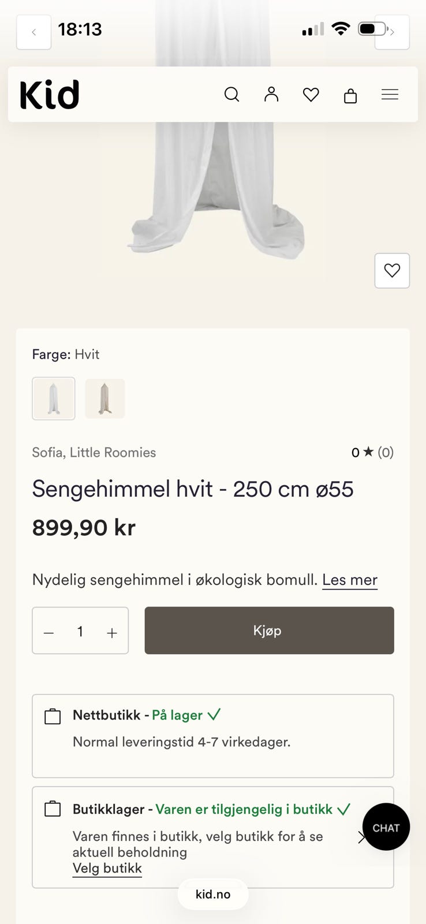This screenshot has height=924, width=426.
Task: Select the white color swatch
Action: tap(54, 398)
